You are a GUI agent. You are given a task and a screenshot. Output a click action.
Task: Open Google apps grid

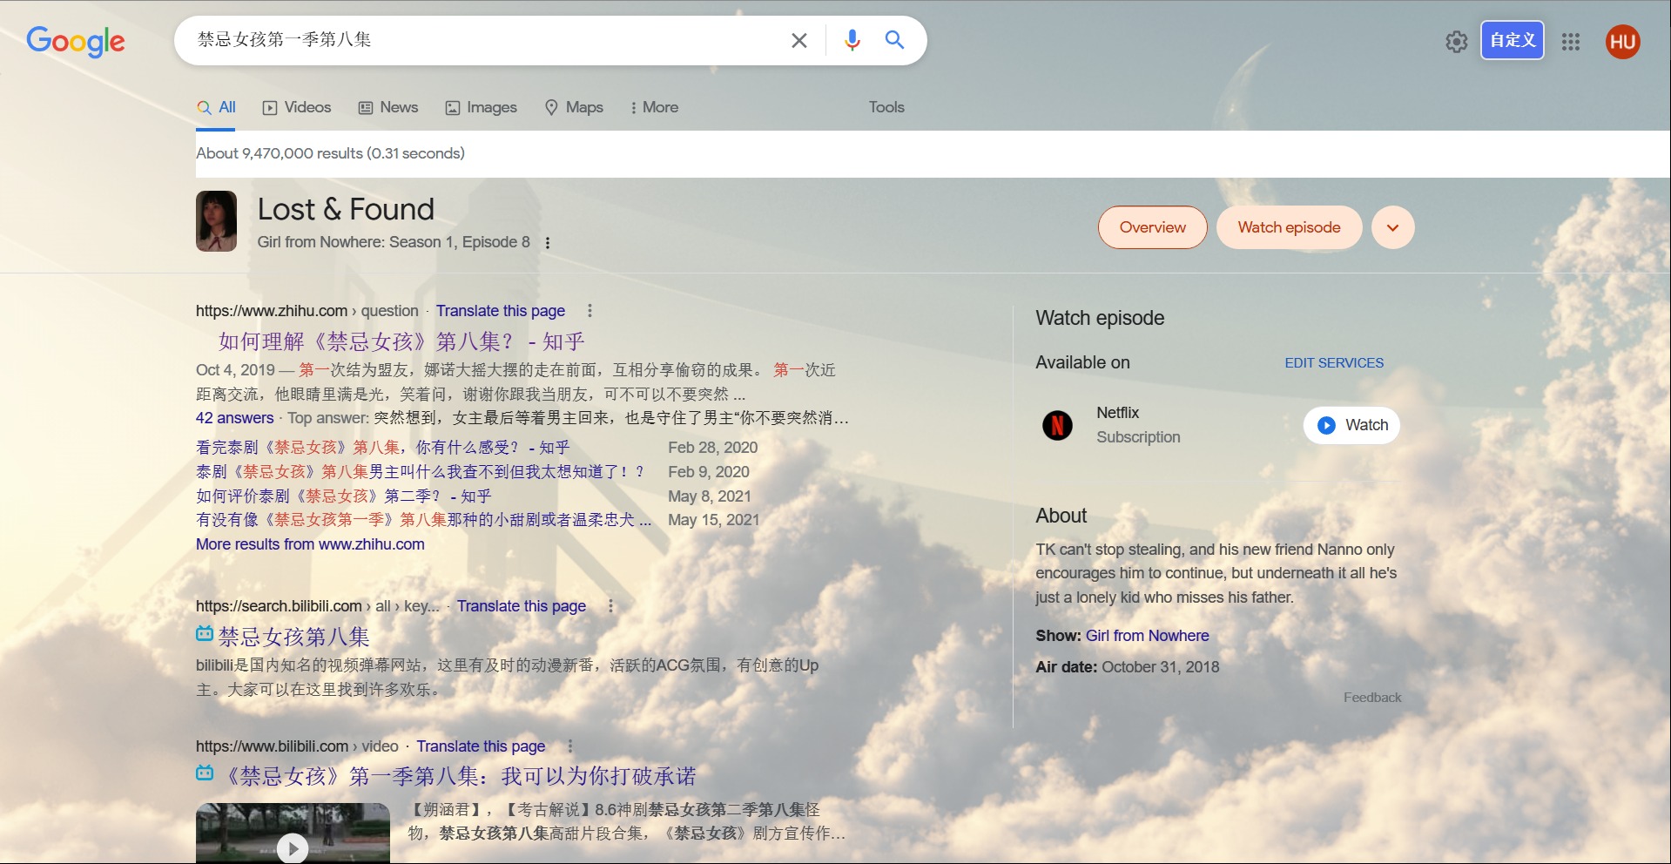[x=1571, y=42]
